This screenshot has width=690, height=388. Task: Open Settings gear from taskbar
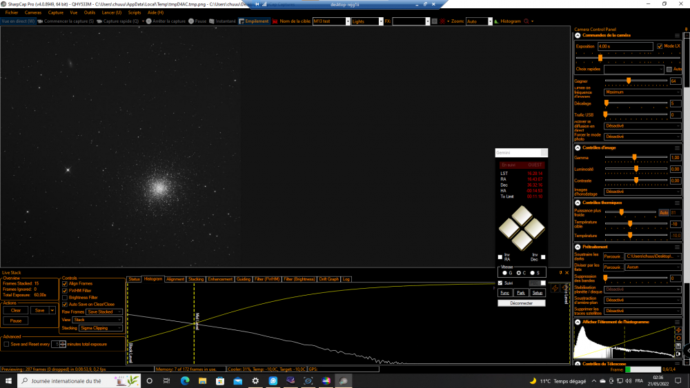tap(255, 381)
